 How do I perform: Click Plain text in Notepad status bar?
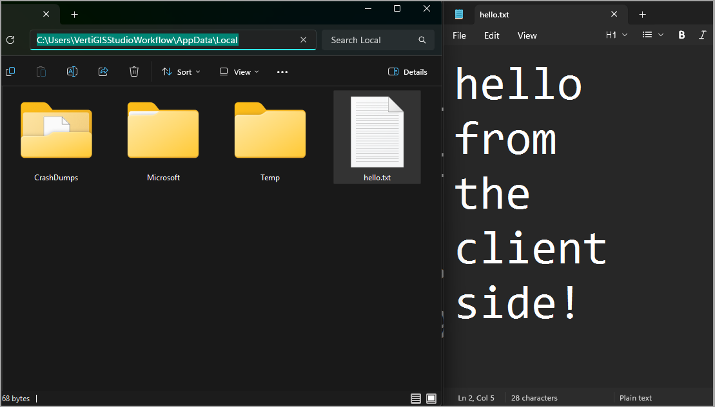click(x=636, y=398)
